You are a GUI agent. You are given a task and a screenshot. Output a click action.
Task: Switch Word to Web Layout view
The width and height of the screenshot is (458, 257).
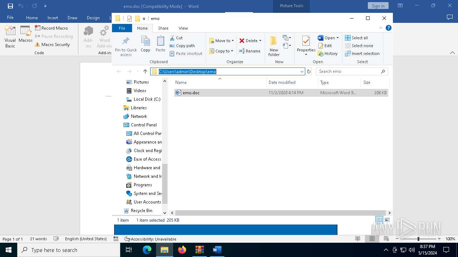(386, 239)
